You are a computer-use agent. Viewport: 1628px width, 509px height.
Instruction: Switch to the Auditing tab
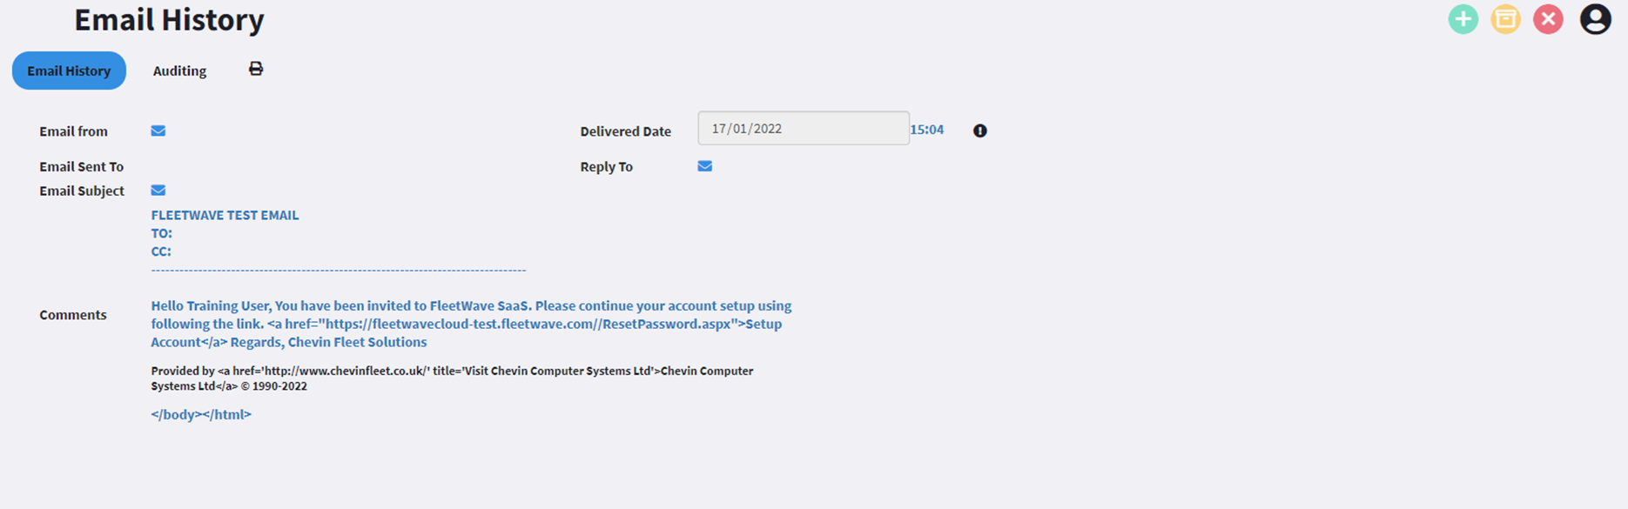point(179,70)
